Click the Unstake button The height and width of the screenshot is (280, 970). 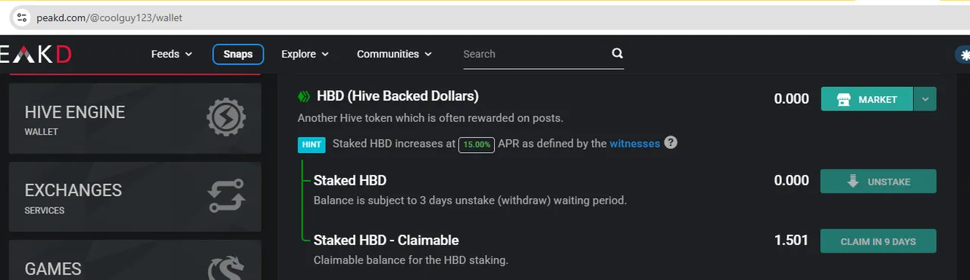click(x=878, y=182)
